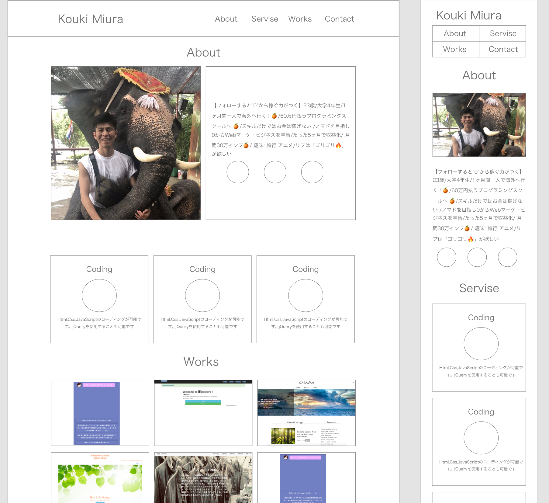The image size is (549, 503).
Task: Tap the Works button in the mobile nav grid
Action: [455, 49]
